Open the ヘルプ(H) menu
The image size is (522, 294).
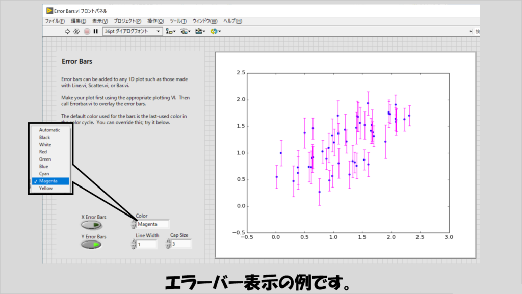point(232,21)
